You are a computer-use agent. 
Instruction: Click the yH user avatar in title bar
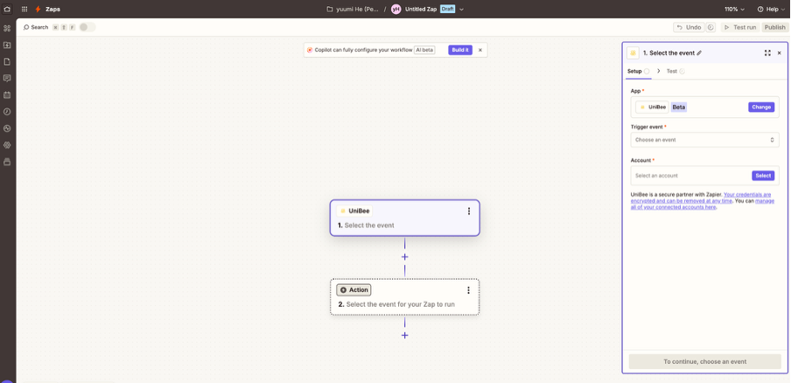point(396,9)
